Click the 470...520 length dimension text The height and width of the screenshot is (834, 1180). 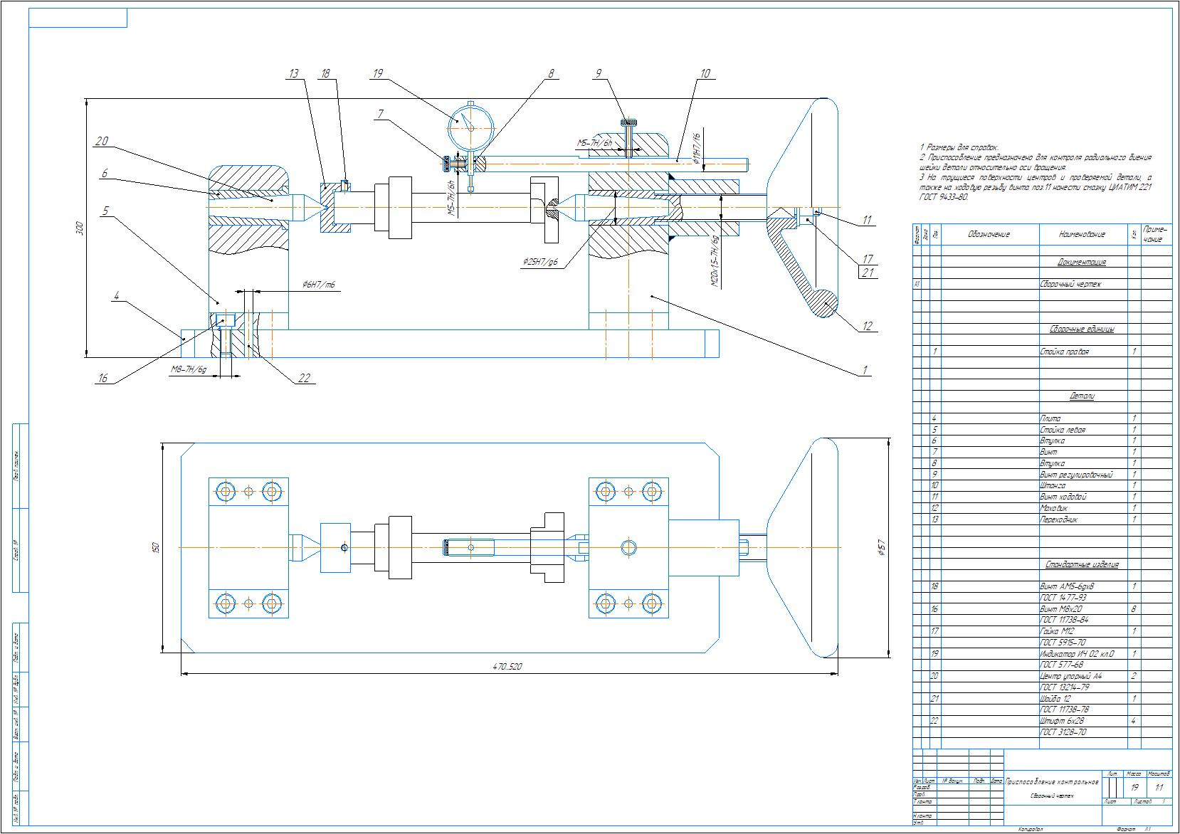coord(507,667)
